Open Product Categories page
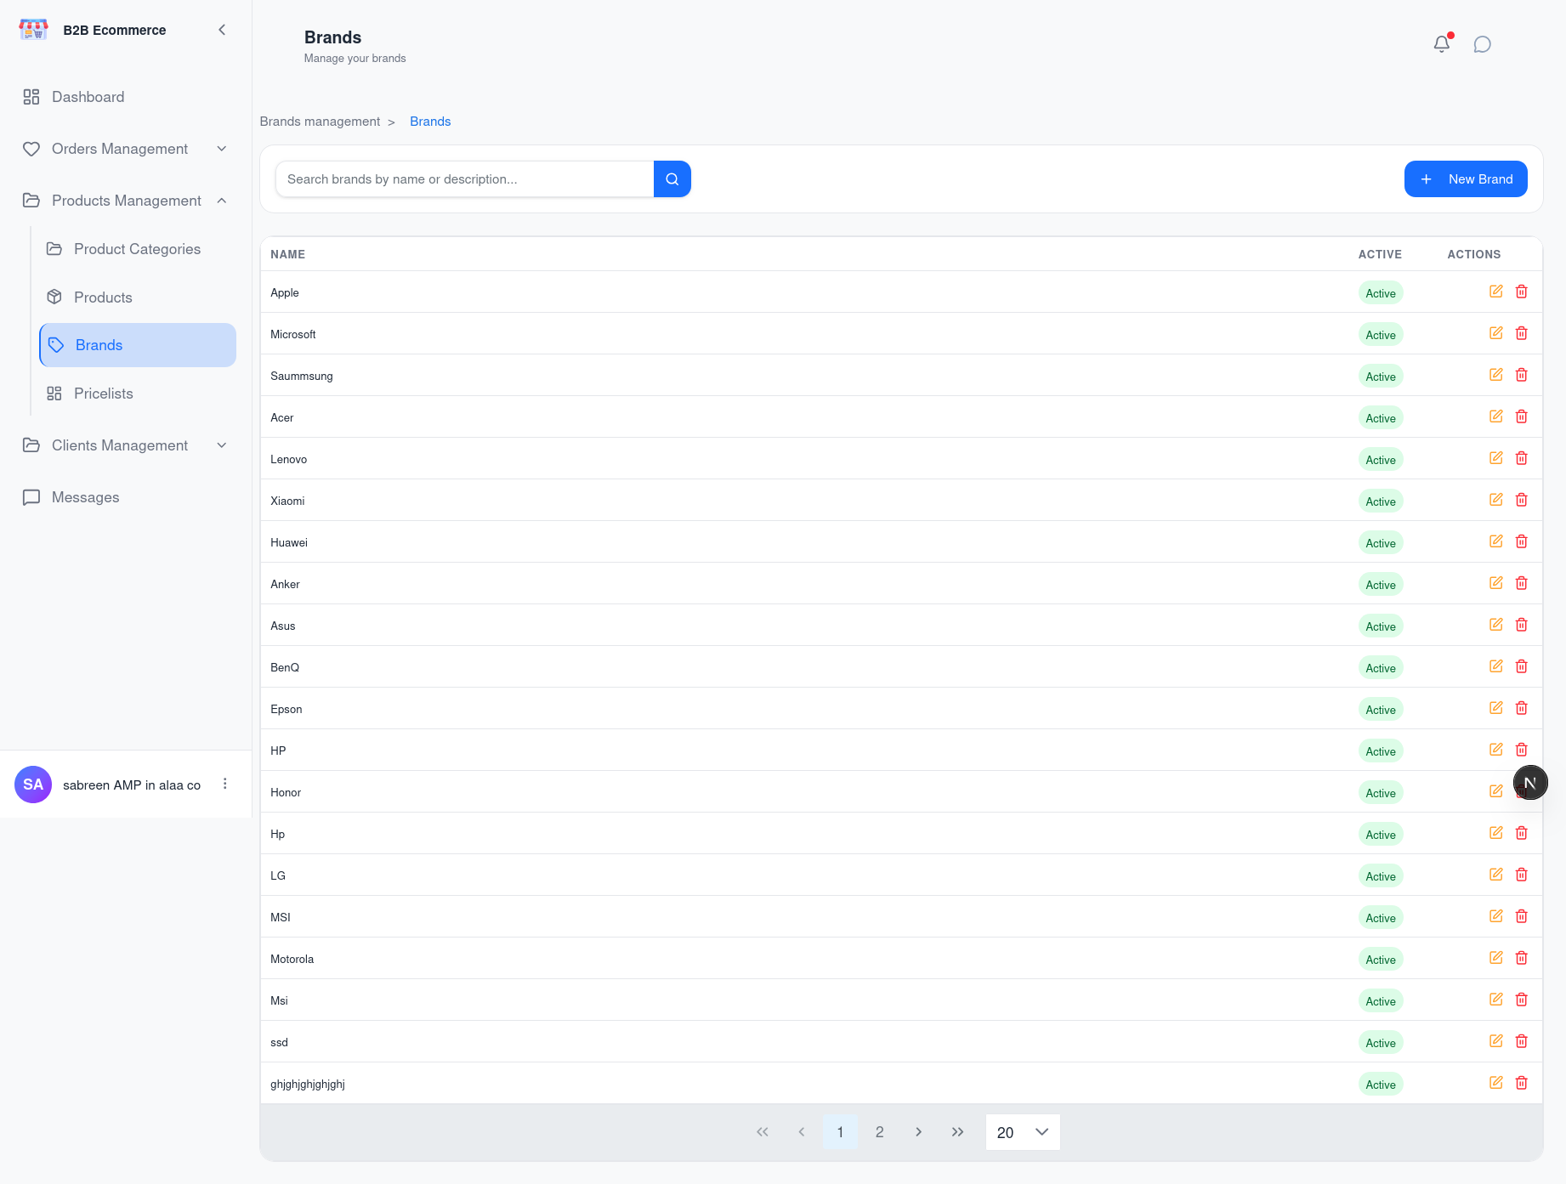This screenshot has height=1184, width=1566. click(x=138, y=249)
